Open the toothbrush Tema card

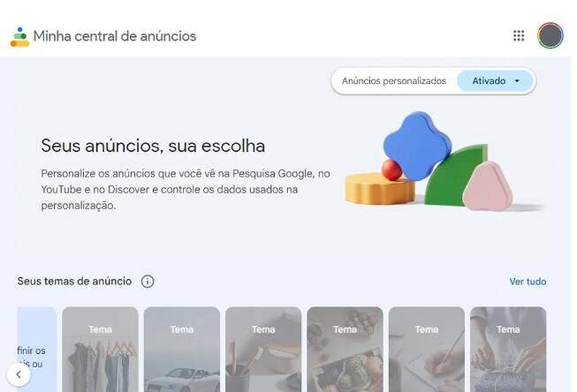point(263,350)
